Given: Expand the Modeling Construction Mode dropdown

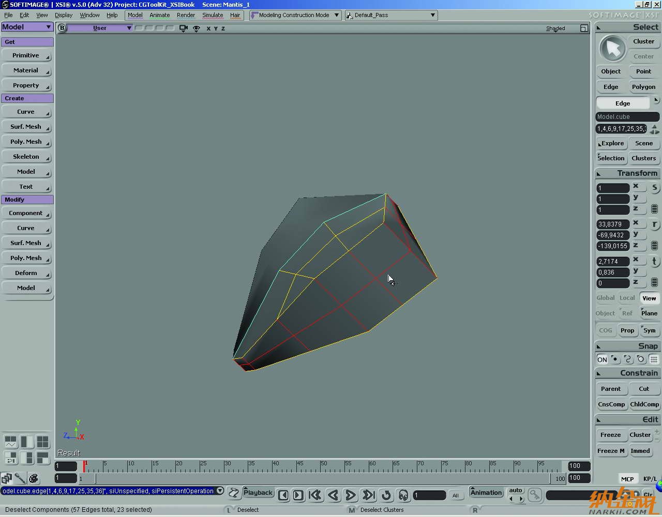Looking at the screenshot, I should tap(337, 15).
